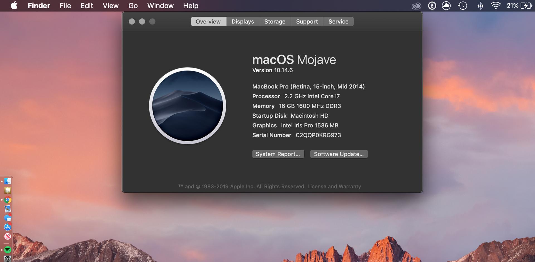Open the Finder menu in menu bar

[39, 6]
